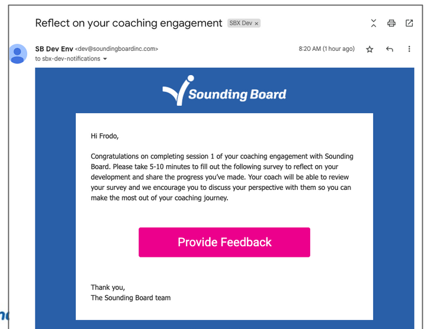Click "The Sounding Board team" signature
The image size is (437, 329).
click(x=130, y=298)
